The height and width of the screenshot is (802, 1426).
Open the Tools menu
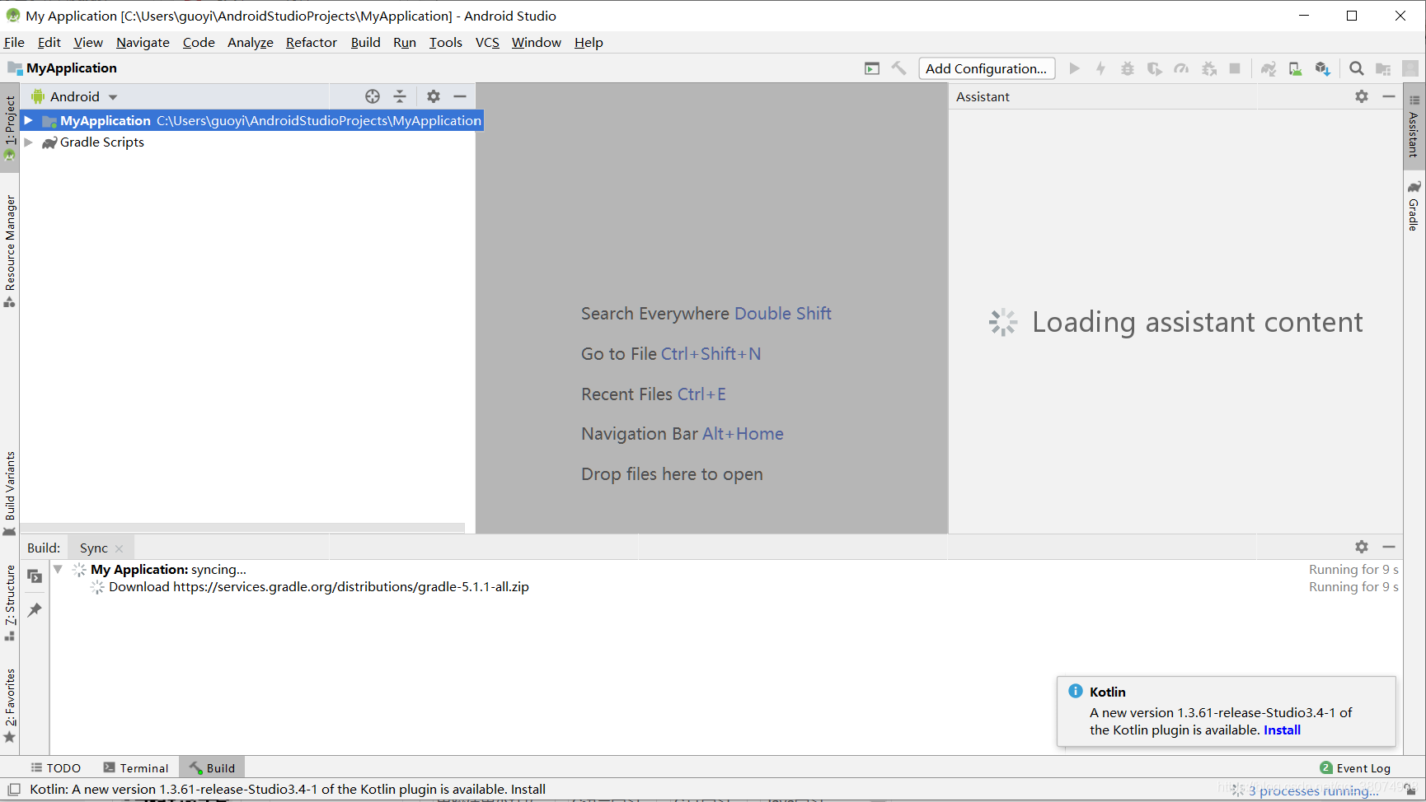(x=446, y=42)
